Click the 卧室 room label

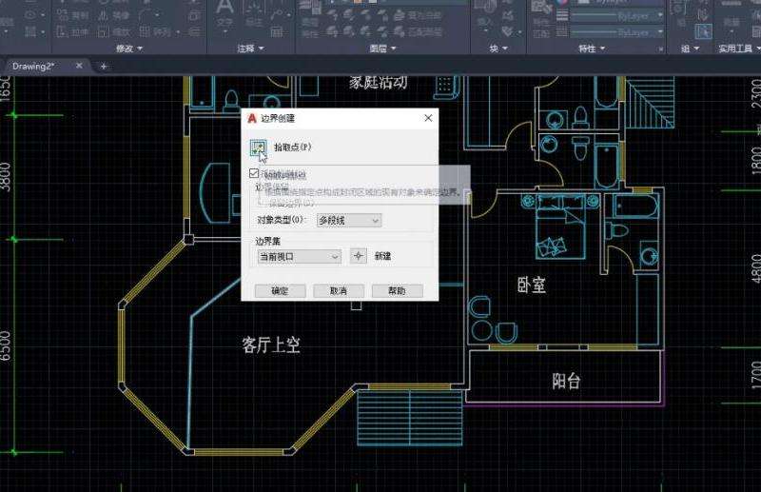tap(532, 285)
